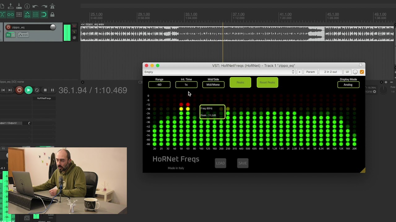Toggle grid lines display

point(36,14)
